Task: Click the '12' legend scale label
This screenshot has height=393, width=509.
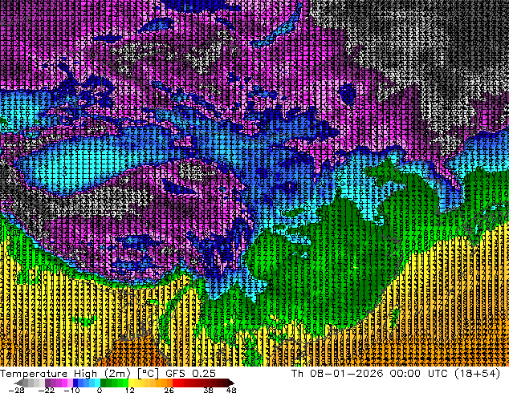Action: click(x=130, y=390)
